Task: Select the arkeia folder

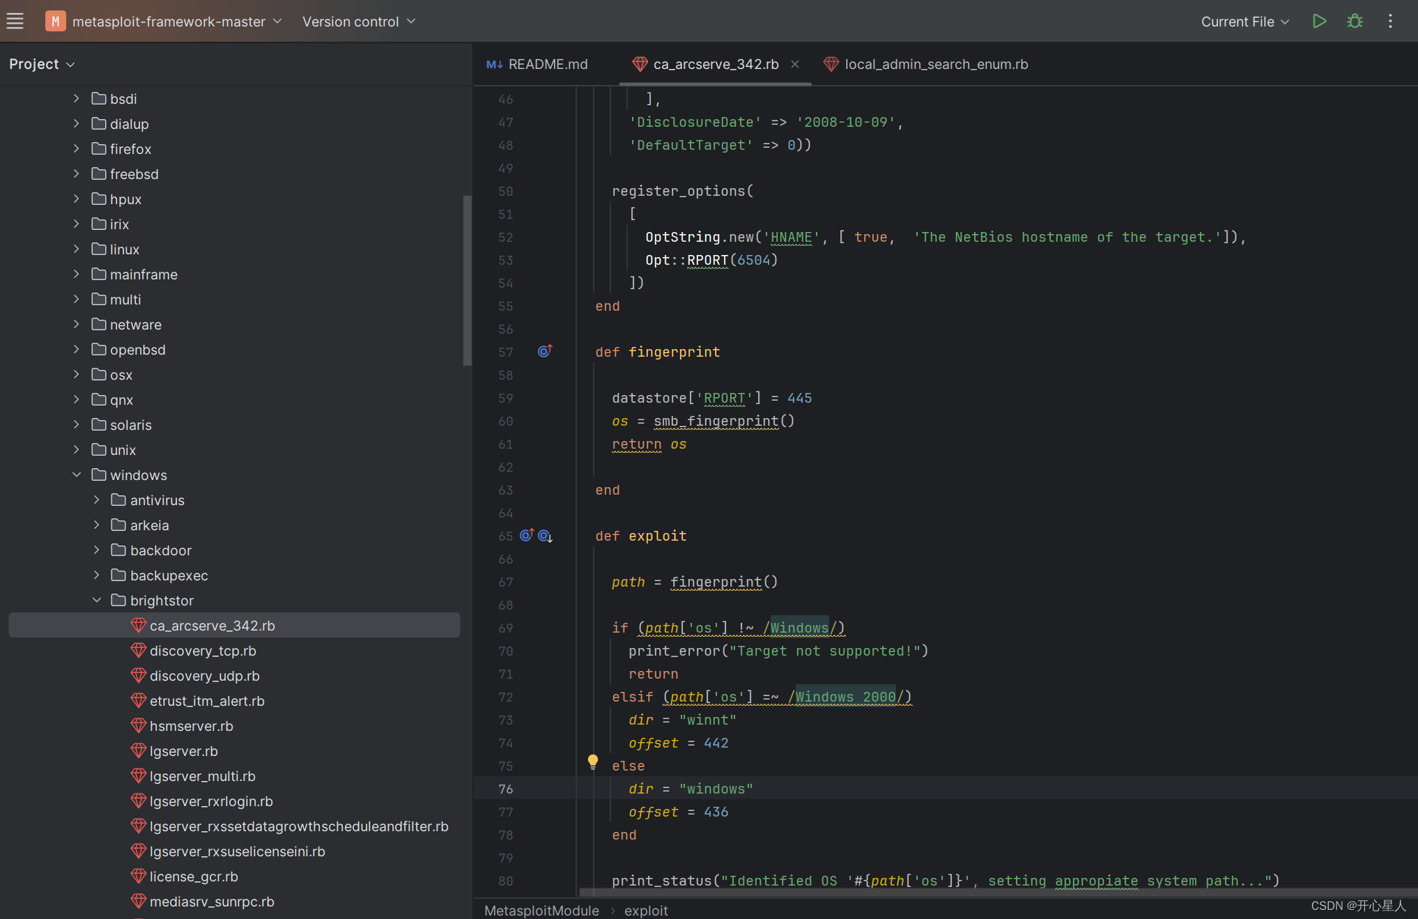Action: (149, 525)
